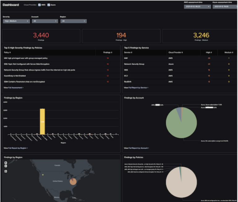238x202 pixels.
Task: Expand the Region filter dropdown
Action: tap(73, 21)
